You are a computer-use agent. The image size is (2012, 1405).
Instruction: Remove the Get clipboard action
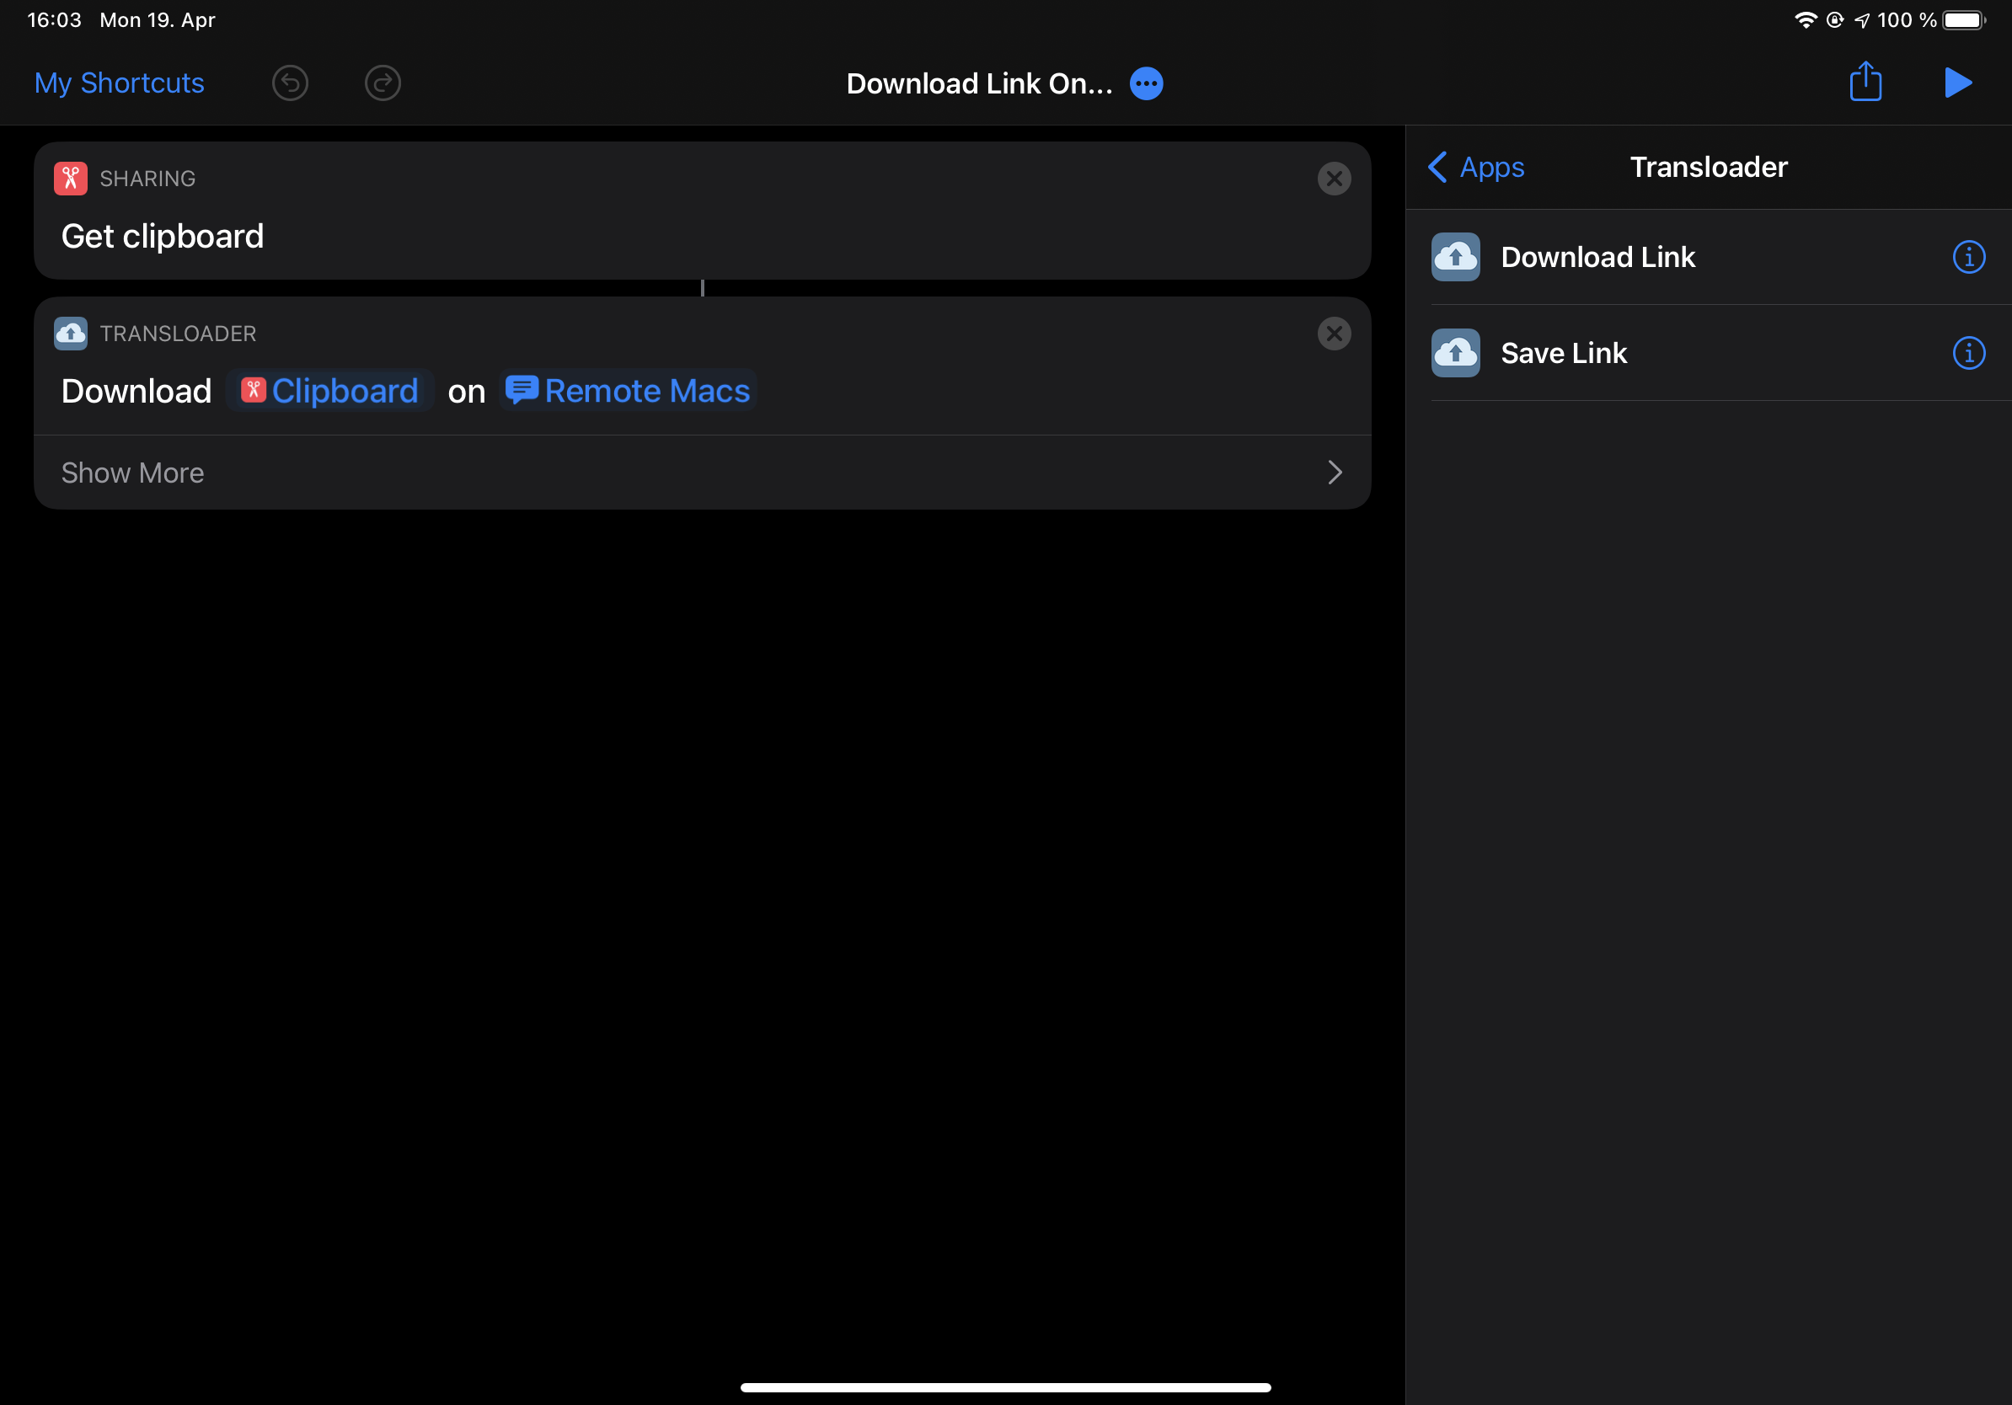pyautogui.click(x=1334, y=179)
